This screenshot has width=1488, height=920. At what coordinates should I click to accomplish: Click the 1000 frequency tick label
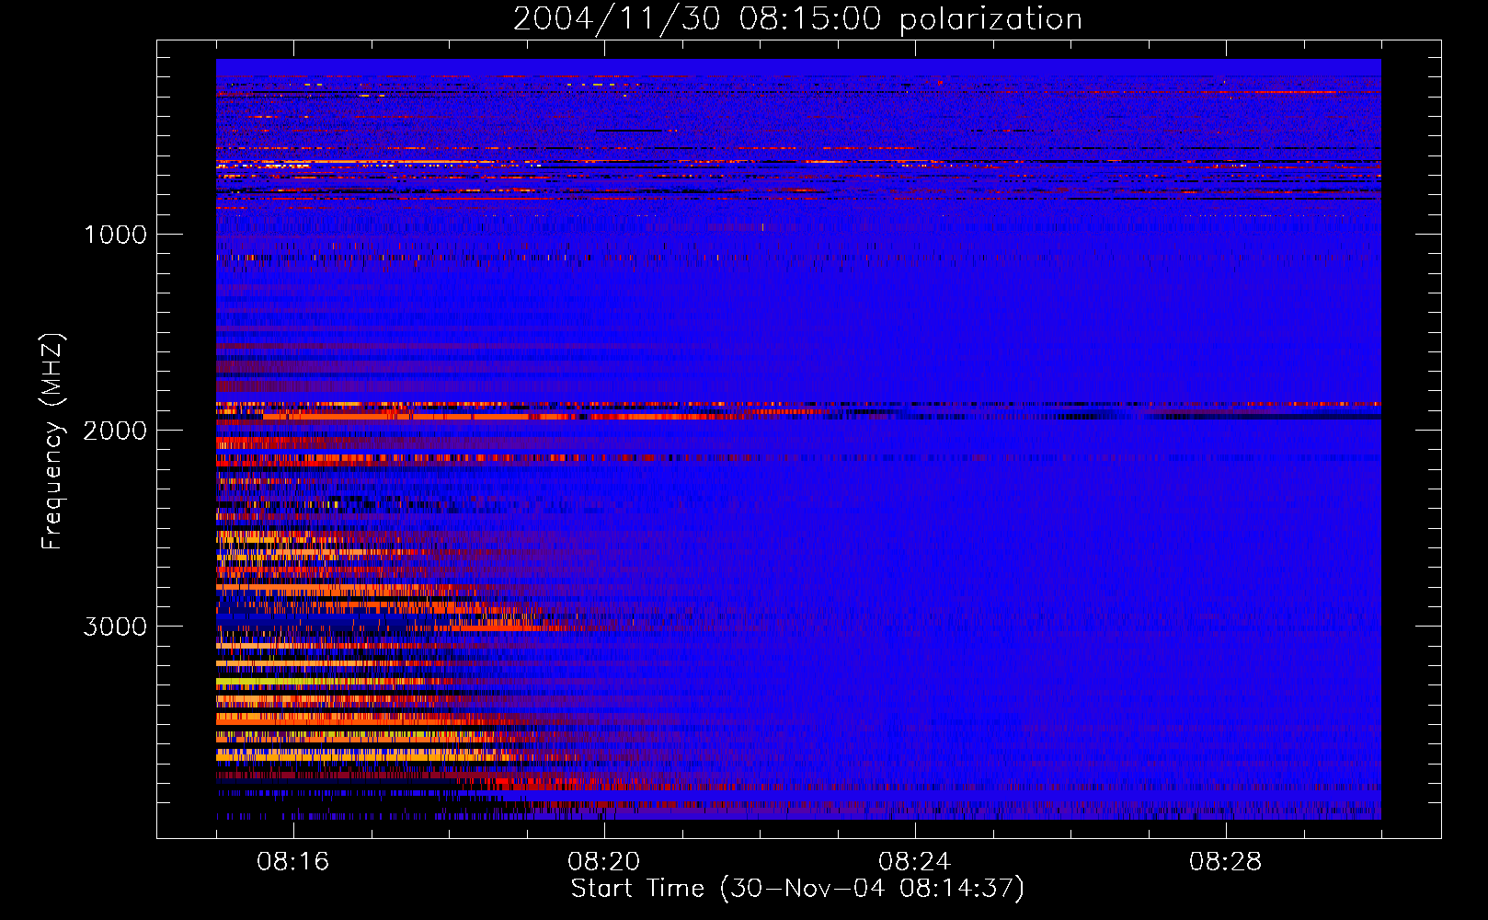tap(116, 235)
